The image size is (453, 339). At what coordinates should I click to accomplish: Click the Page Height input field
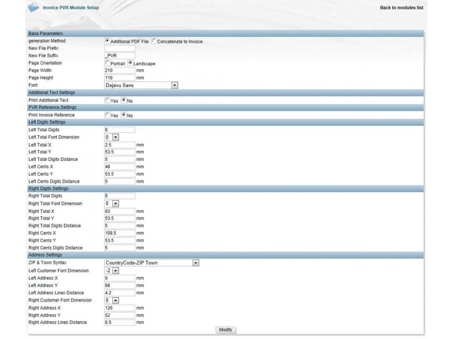[119, 78]
